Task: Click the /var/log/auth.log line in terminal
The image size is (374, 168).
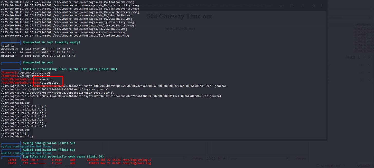Action: pos(15,103)
